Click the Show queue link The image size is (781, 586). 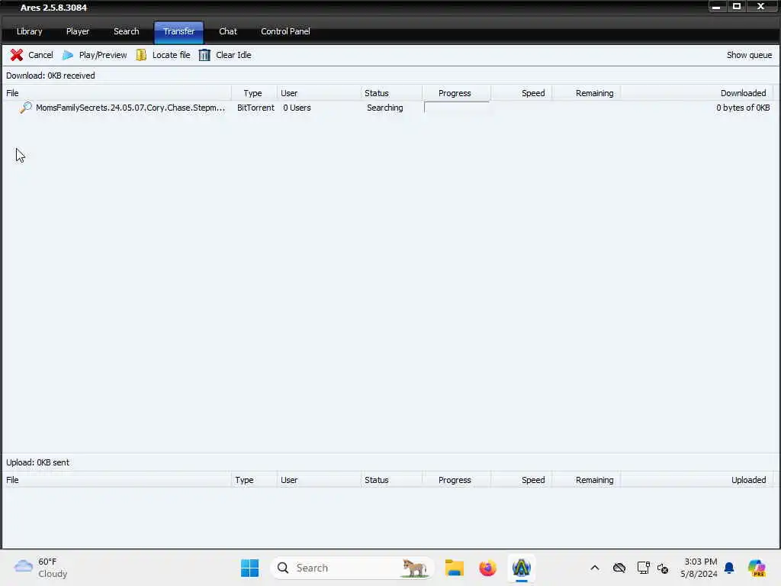coord(749,55)
